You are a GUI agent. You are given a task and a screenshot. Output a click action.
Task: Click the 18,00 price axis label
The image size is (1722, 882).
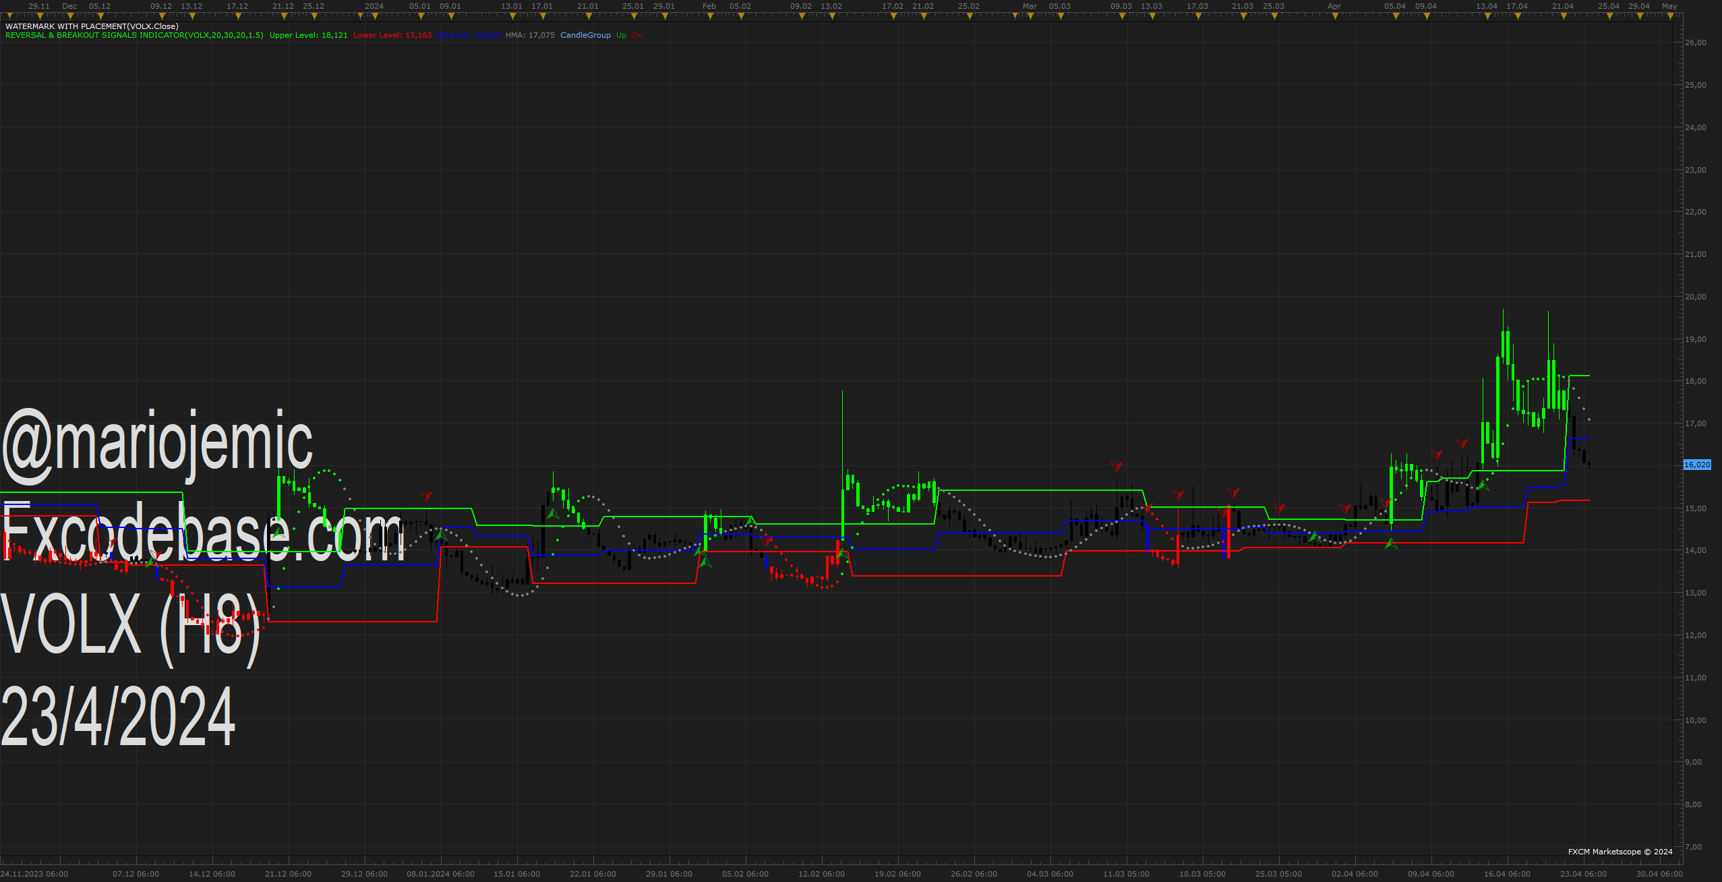click(1696, 381)
